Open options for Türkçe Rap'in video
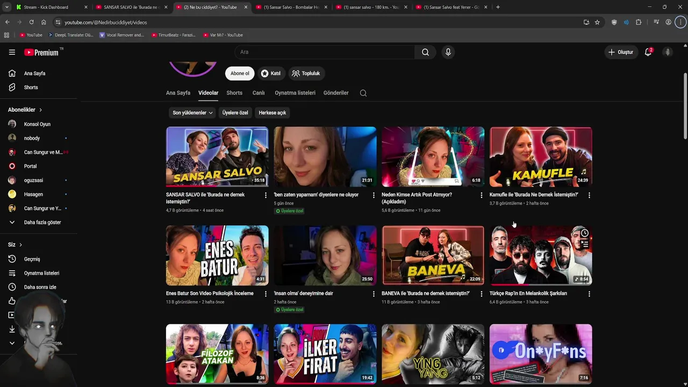The height and width of the screenshot is (387, 688). click(589, 294)
